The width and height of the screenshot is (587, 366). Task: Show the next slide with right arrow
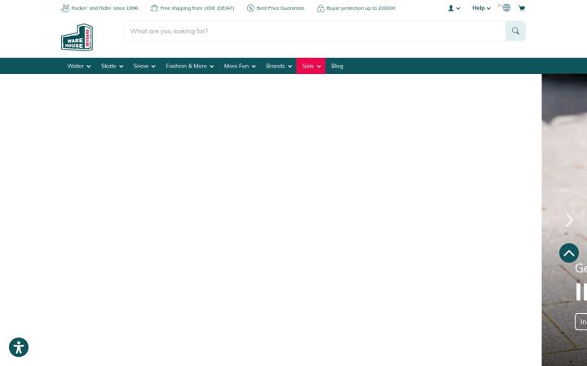click(569, 220)
